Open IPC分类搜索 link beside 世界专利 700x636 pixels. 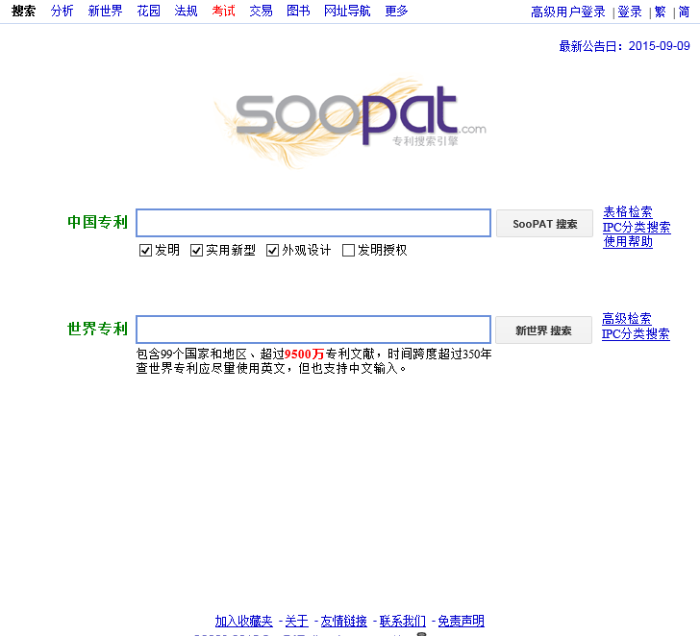(636, 333)
